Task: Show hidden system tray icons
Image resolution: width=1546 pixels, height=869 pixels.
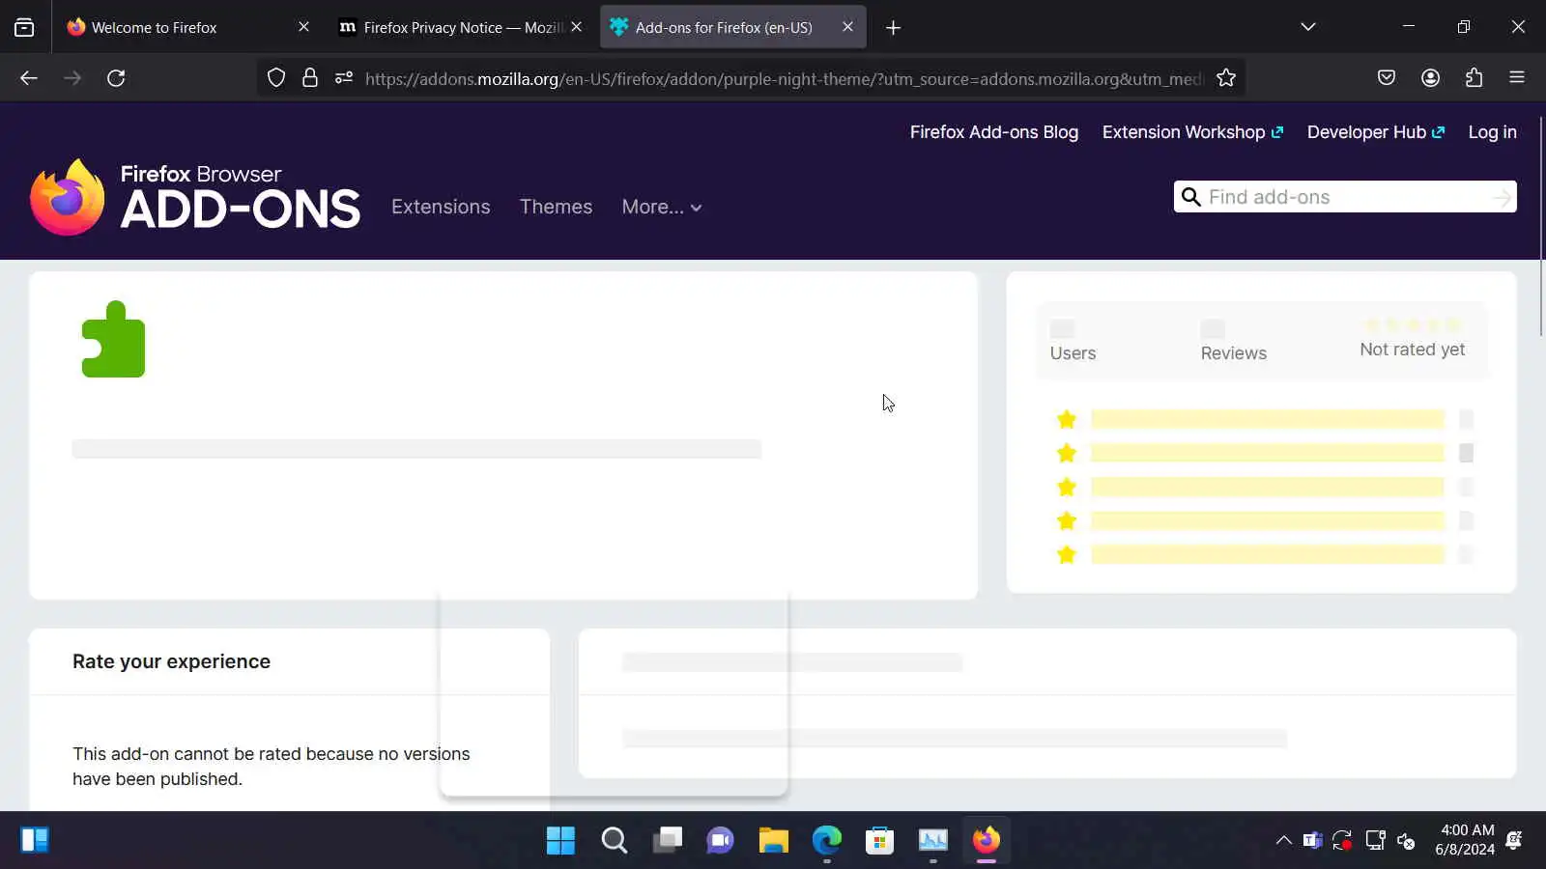Action: [x=1283, y=840]
